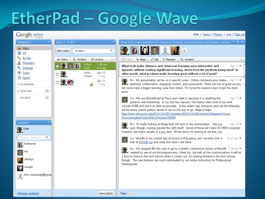Open the Manage contacts link
The width and height of the screenshot is (265, 199).
(28, 193)
